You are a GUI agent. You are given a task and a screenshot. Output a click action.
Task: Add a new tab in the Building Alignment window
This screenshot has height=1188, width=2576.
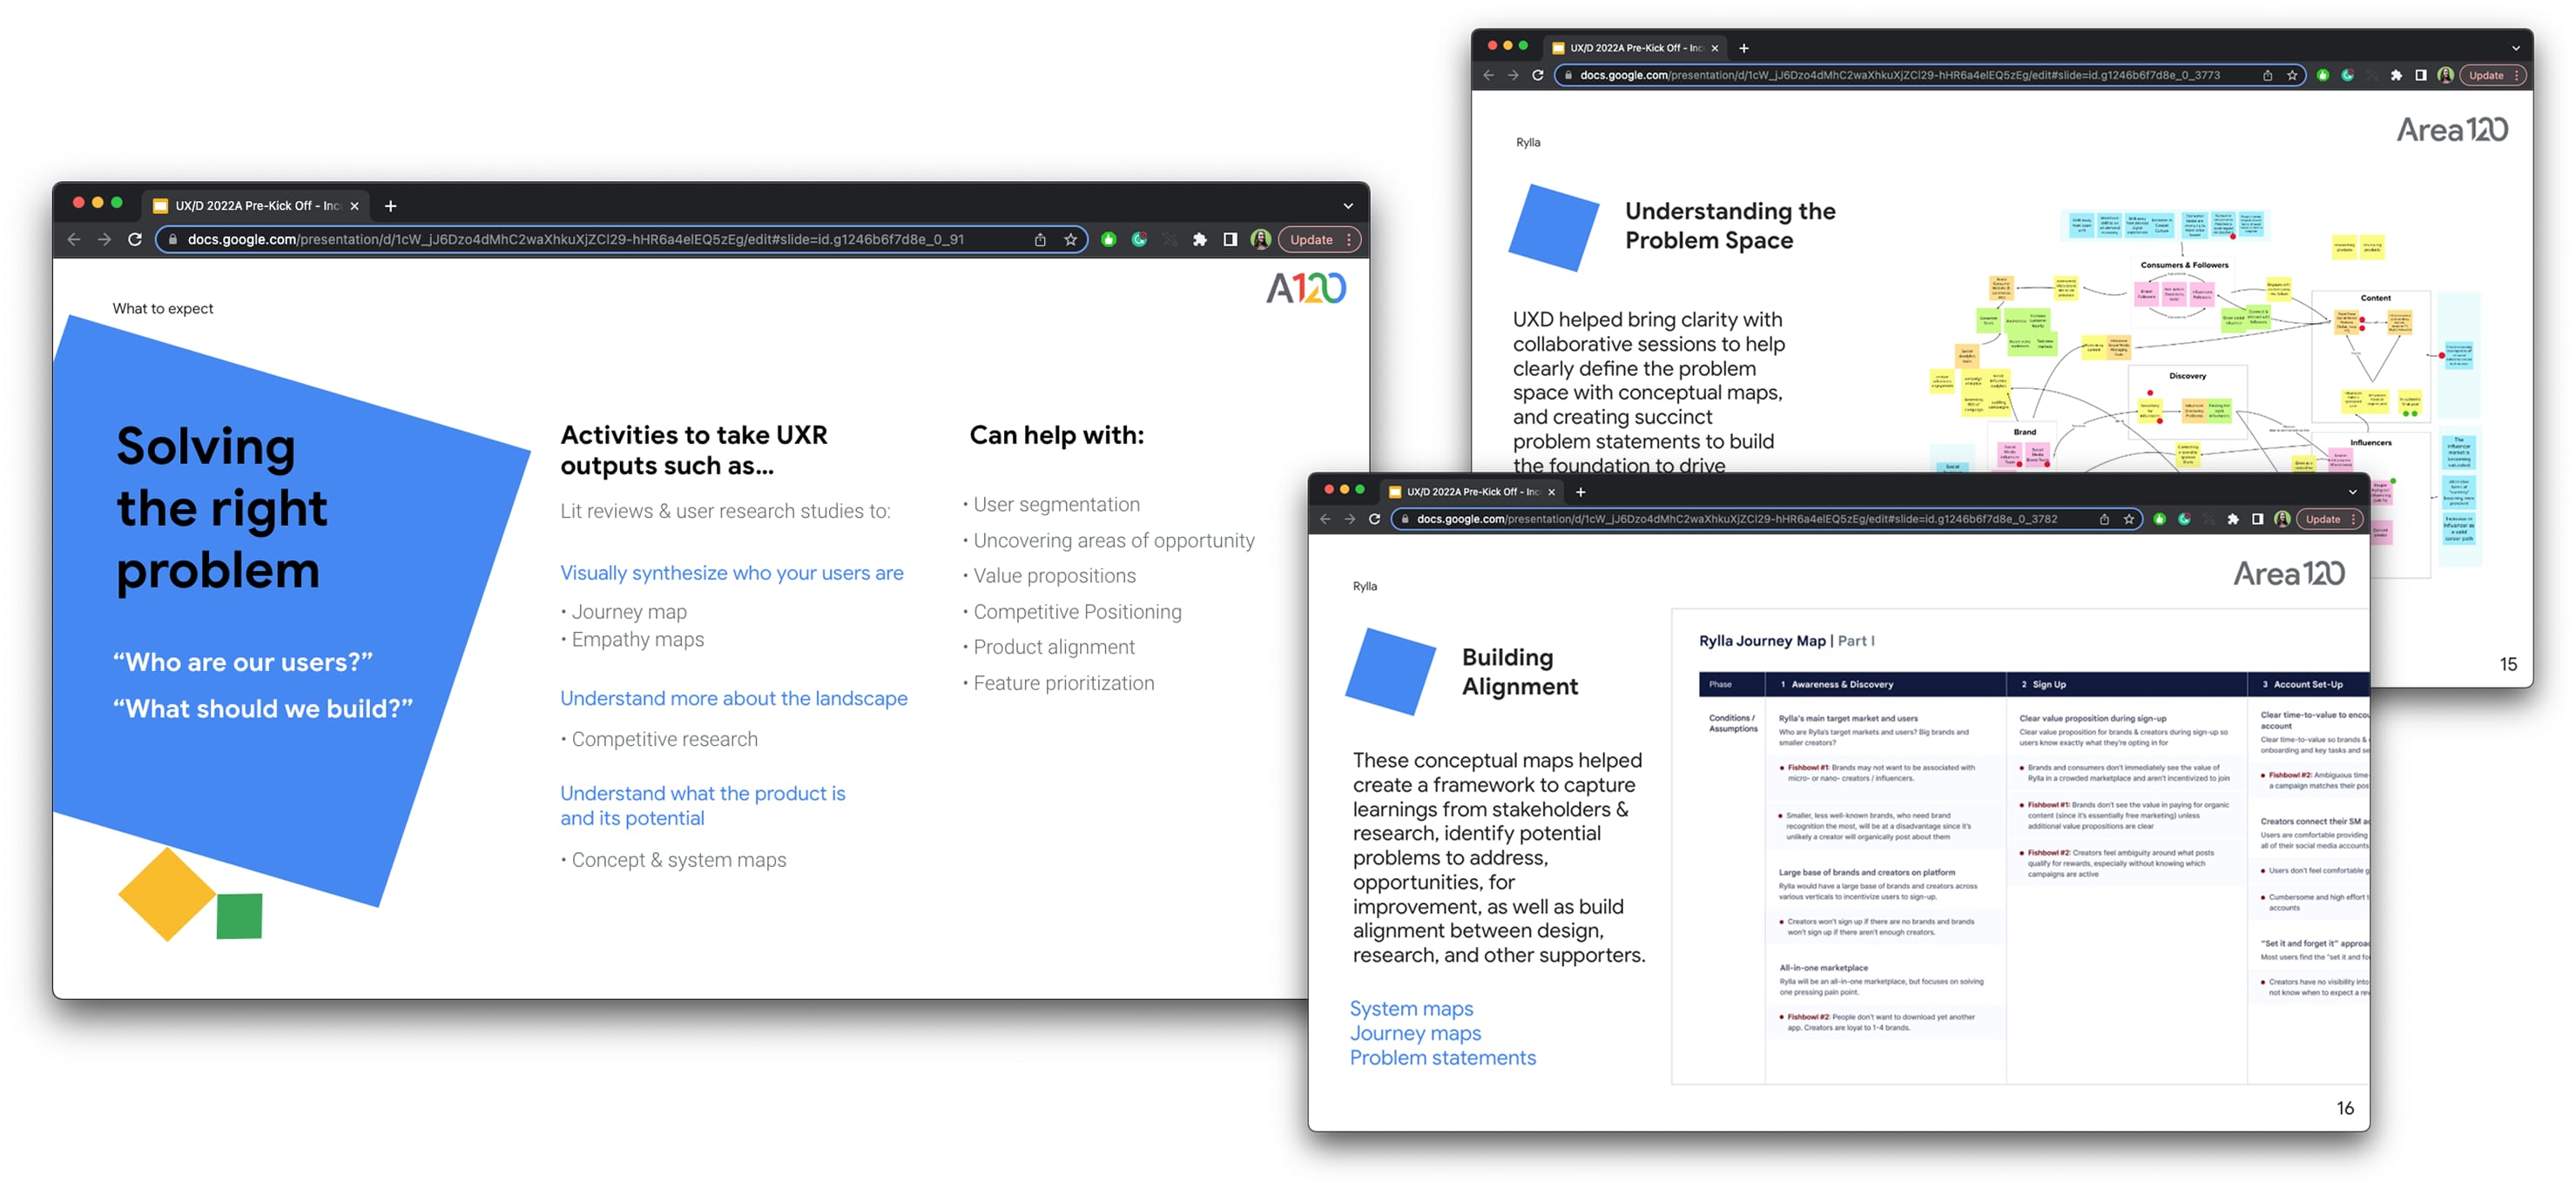[x=1581, y=492]
